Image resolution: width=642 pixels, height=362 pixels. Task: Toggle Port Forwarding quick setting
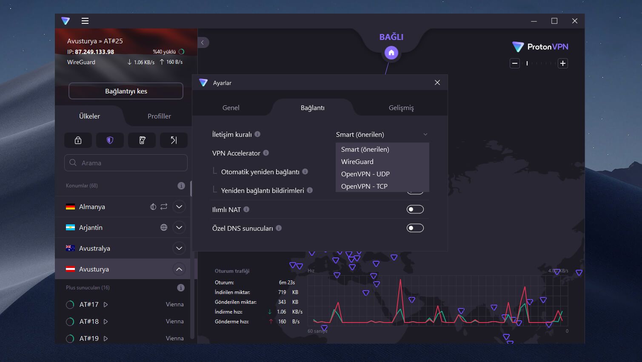point(174,140)
